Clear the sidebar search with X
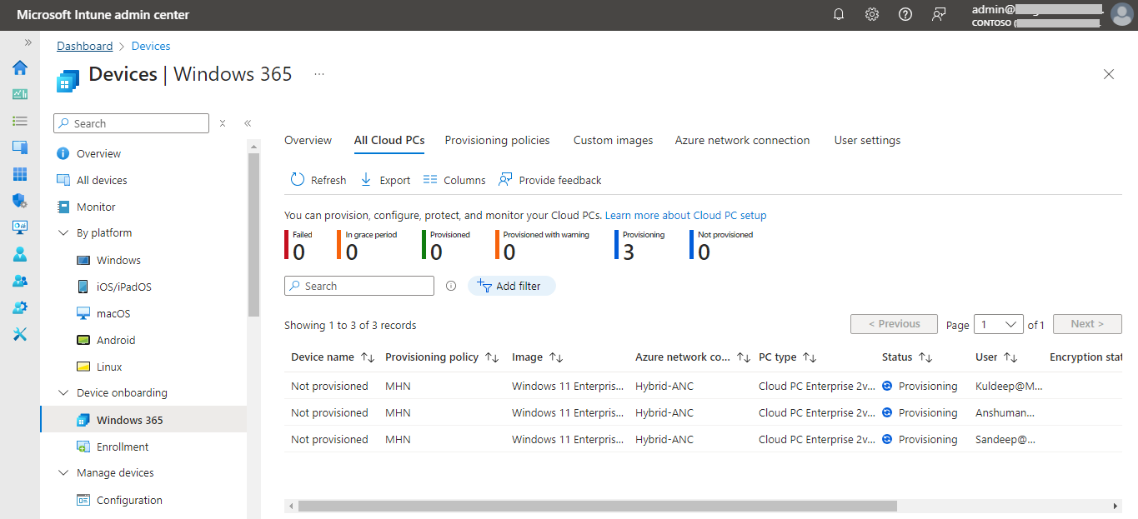Screen dimensions: 1138x519 [x=223, y=123]
